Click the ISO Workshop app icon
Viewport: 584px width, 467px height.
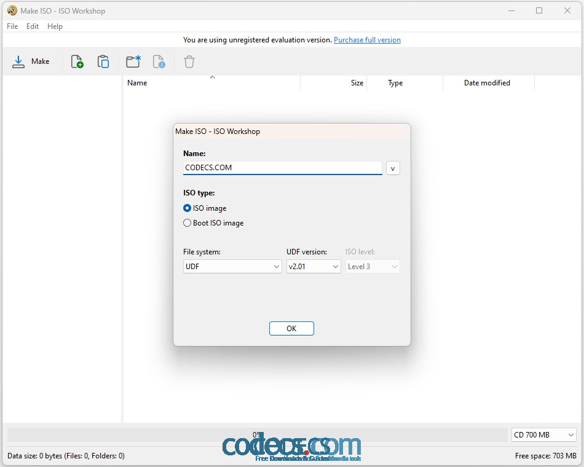(12, 10)
